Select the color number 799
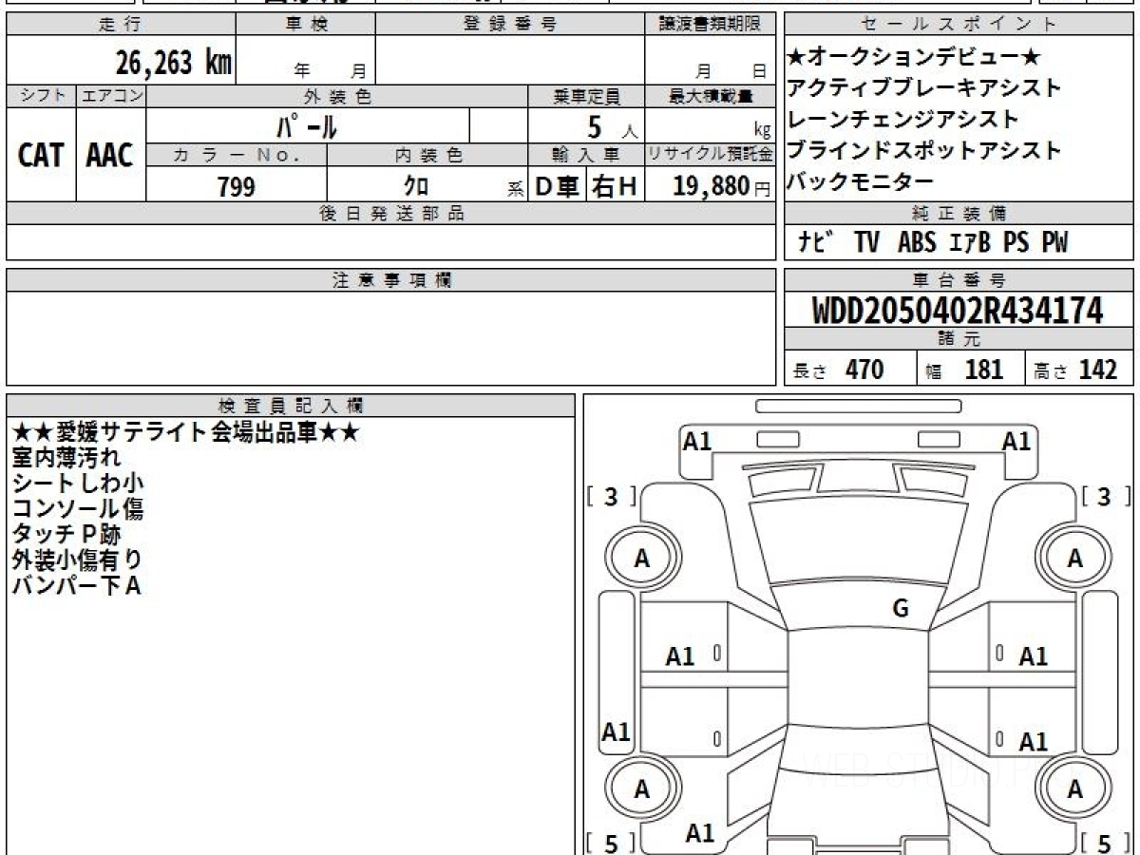This screenshot has height=855, width=1140. pyautogui.click(x=237, y=186)
